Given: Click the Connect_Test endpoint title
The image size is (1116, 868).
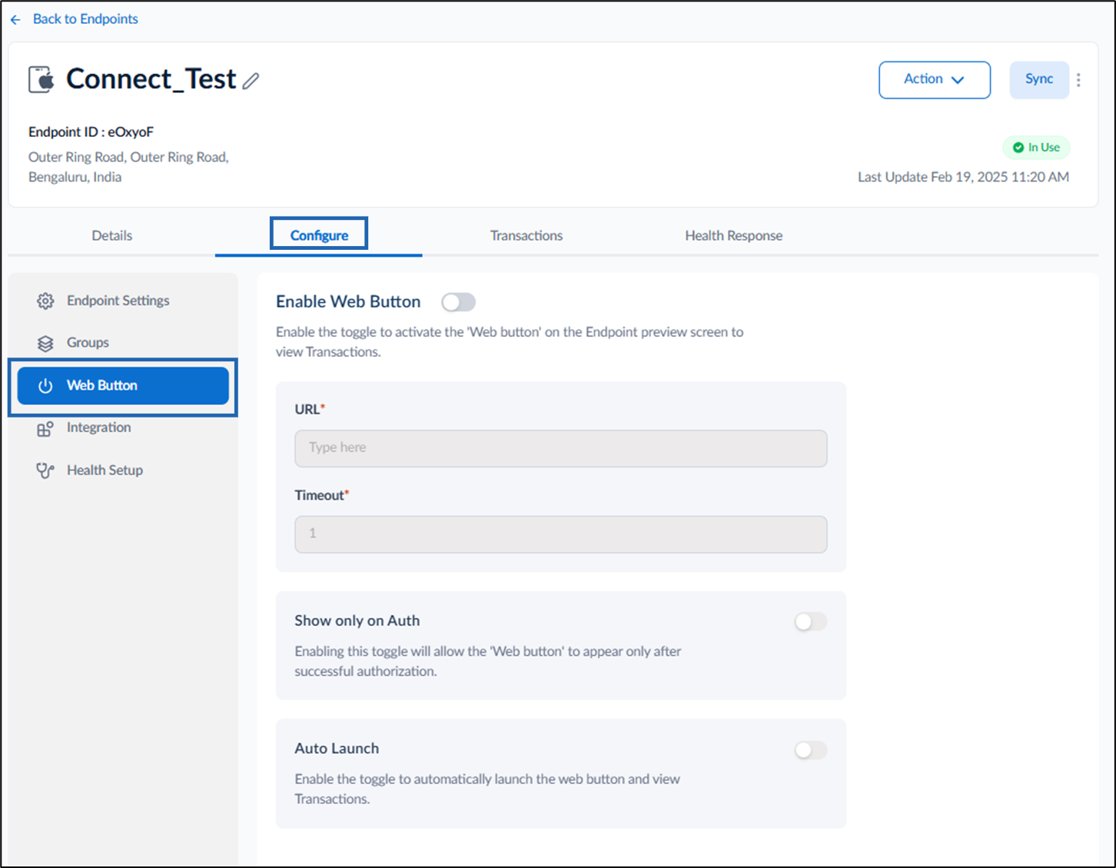Looking at the screenshot, I should point(151,79).
